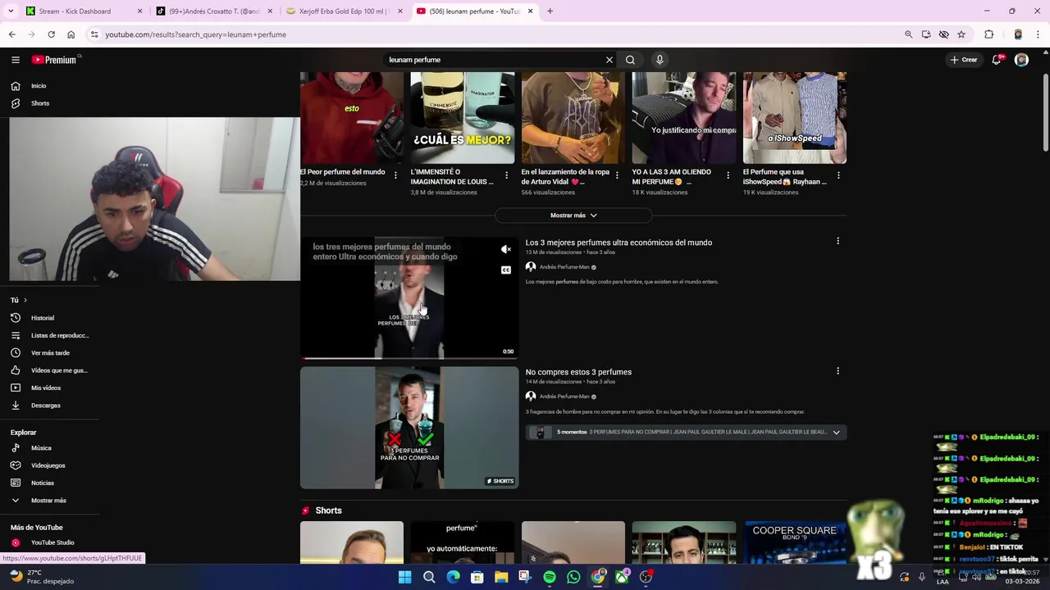The width and height of the screenshot is (1050, 590).
Task: Open browser zoom magnifier in address bar
Action: click(x=908, y=34)
